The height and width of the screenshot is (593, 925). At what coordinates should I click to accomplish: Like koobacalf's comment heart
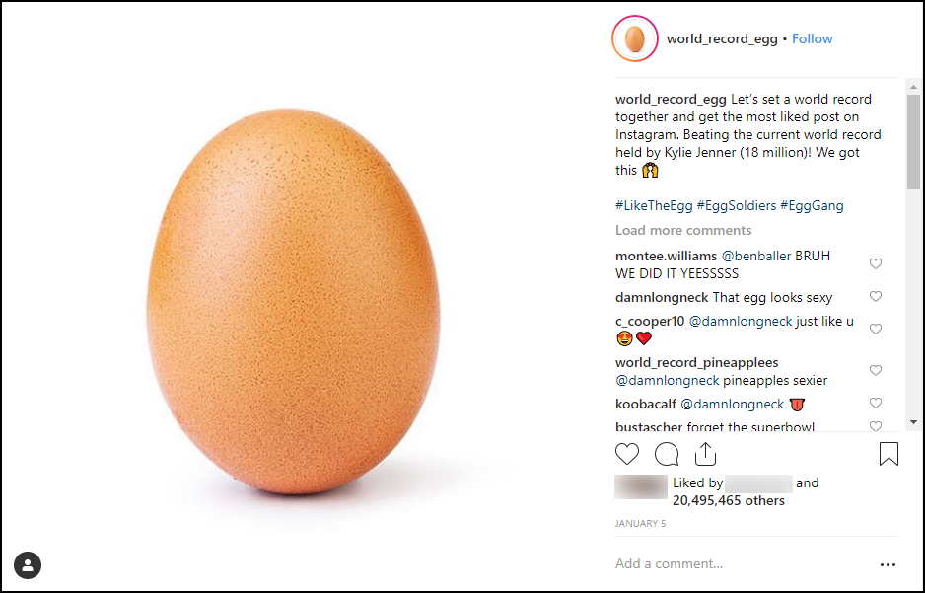876,403
